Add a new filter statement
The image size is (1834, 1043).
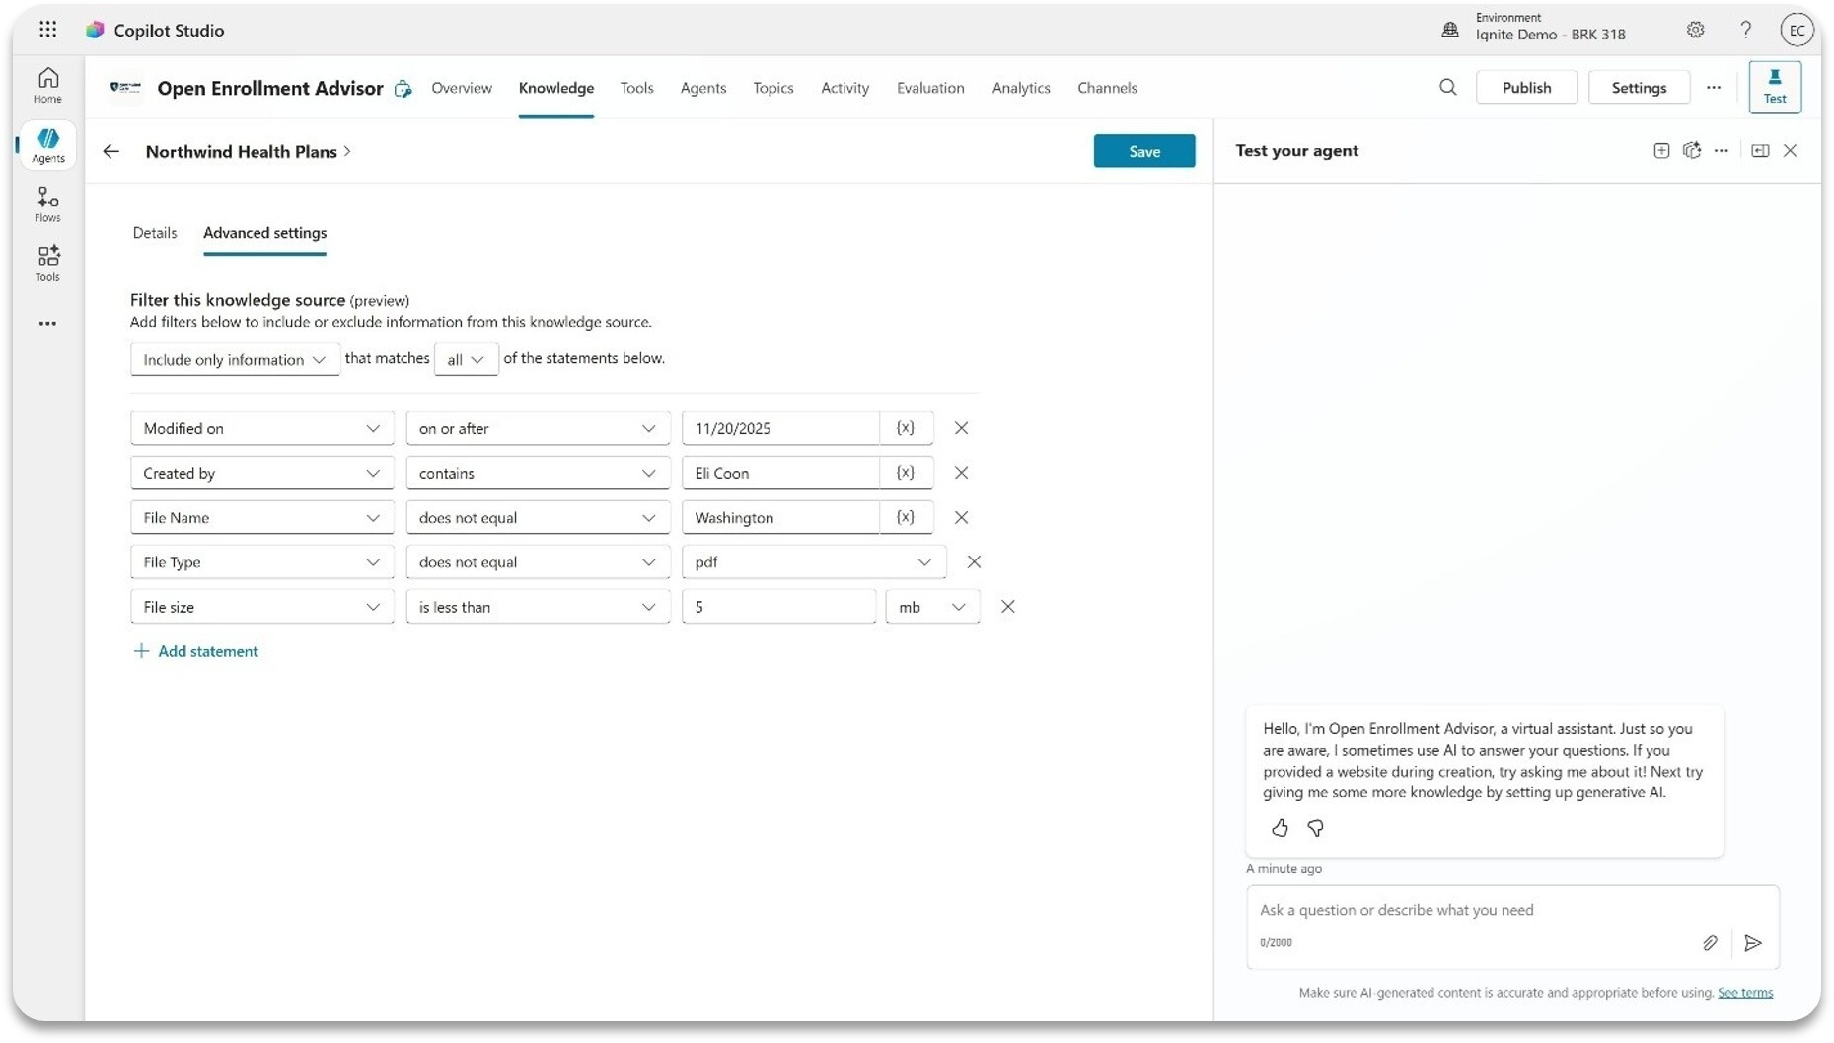(196, 651)
